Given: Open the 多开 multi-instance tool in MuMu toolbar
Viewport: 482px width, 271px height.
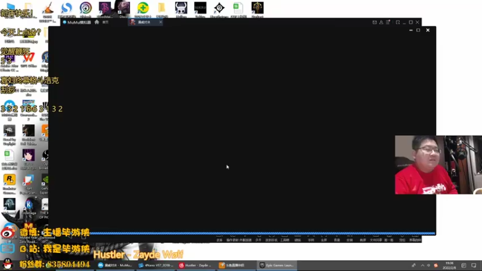Looking at the screenshot, I should coord(258,239).
